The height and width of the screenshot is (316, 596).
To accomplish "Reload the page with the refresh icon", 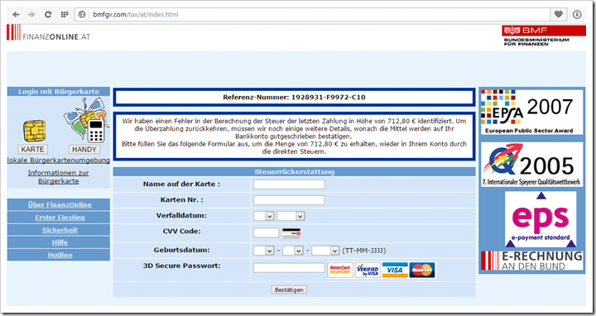I will (48, 14).
